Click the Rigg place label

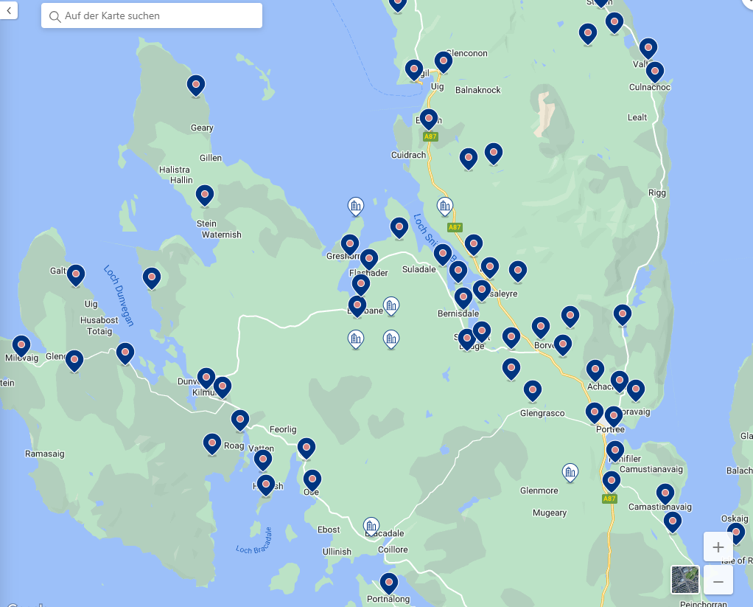coord(657,192)
